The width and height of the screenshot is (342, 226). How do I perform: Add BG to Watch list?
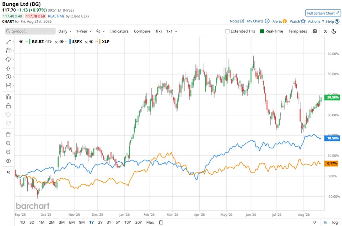(297, 21)
